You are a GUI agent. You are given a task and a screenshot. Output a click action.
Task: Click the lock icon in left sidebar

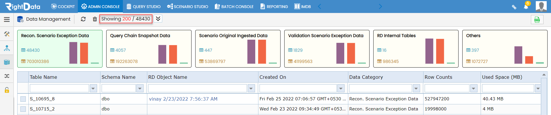point(7,90)
